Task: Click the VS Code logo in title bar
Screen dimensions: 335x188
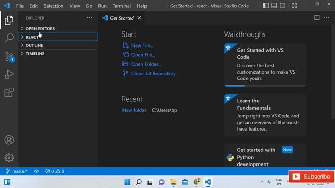Action: tap(7, 6)
